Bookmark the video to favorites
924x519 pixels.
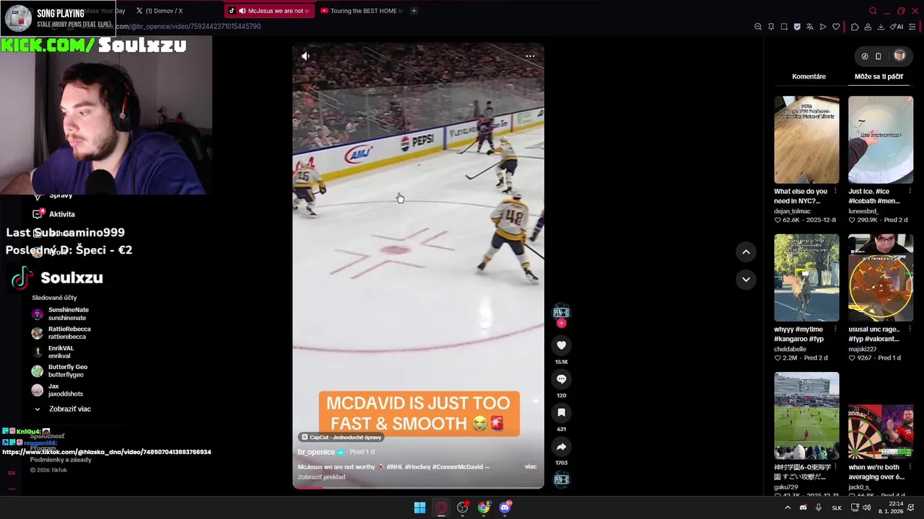point(561,413)
